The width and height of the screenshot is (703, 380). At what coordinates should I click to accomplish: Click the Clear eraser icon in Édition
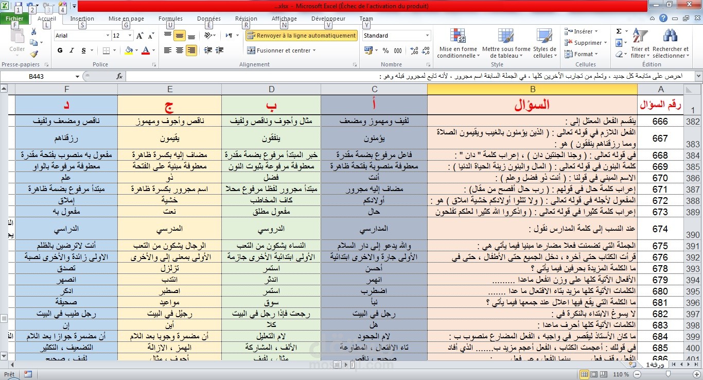(619, 54)
